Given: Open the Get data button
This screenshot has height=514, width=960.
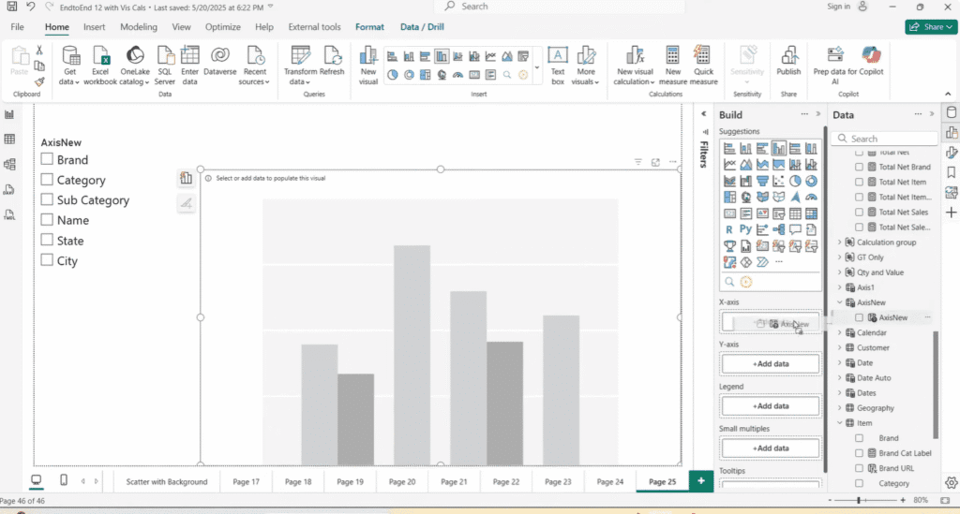Looking at the screenshot, I should point(70,66).
